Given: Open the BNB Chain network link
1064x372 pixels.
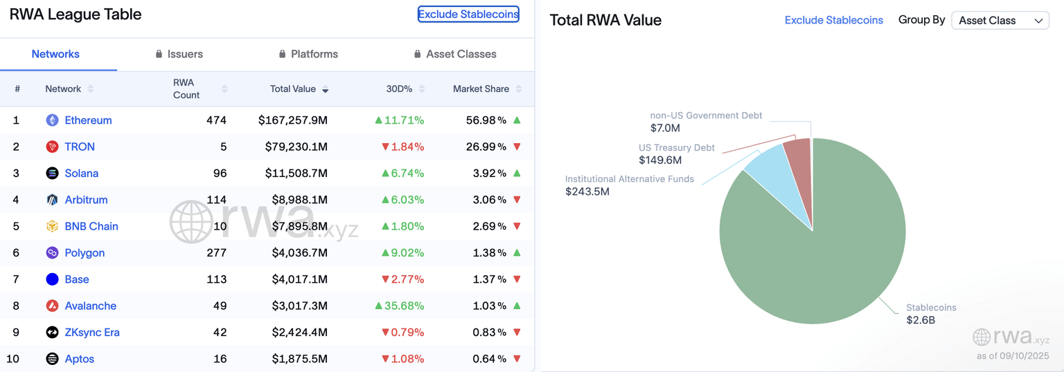Looking at the screenshot, I should click(x=91, y=226).
